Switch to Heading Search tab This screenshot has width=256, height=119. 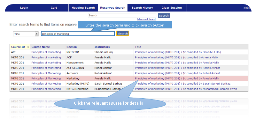pos(83,8)
